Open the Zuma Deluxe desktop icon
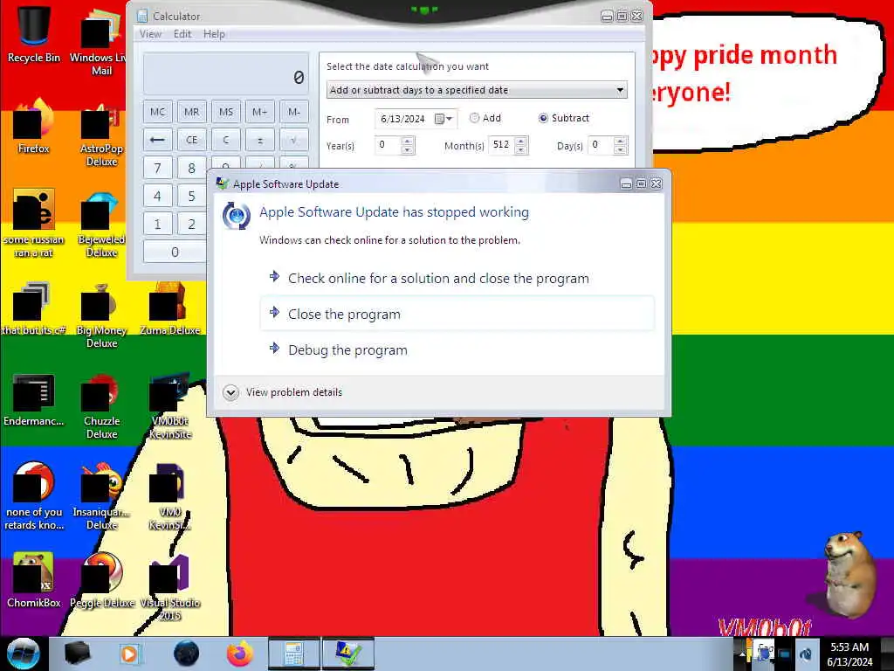 click(169, 309)
